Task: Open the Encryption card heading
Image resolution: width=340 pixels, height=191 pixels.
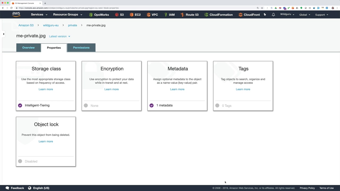Action: point(112,69)
